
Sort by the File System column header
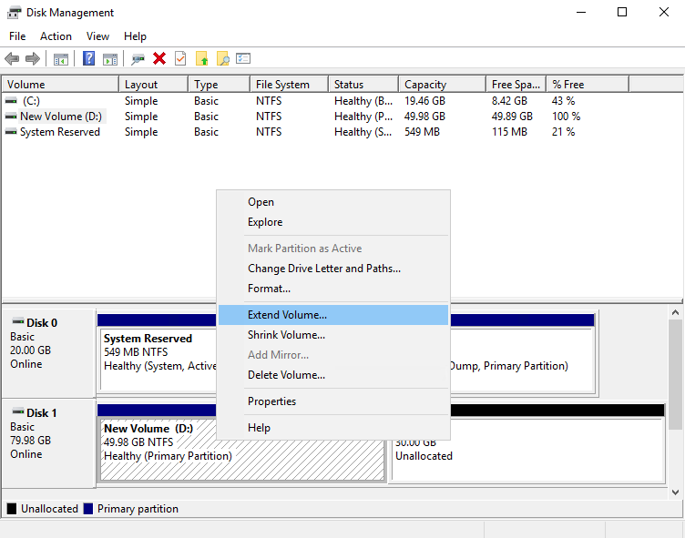pos(289,85)
